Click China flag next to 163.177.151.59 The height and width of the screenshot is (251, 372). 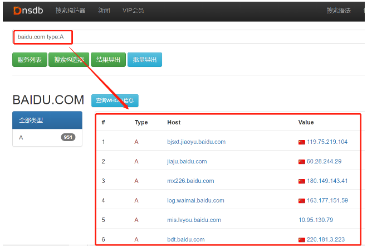point(301,201)
